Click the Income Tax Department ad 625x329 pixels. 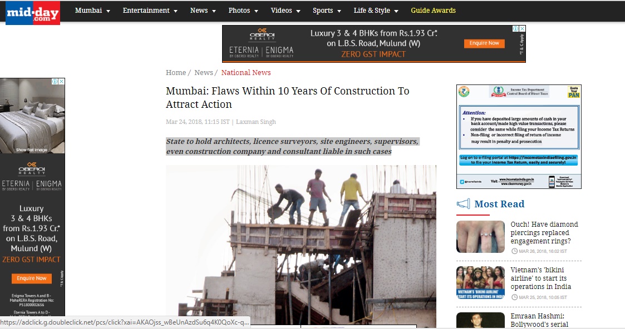[519, 137]
